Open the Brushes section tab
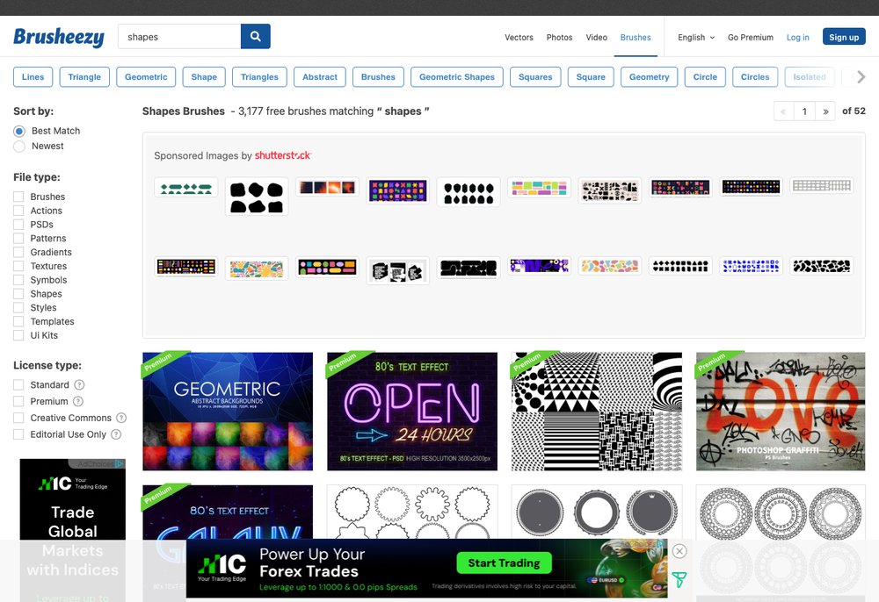The height and width of the screenshot is (602, 879). pyautogui.click(x=636, y=38)
